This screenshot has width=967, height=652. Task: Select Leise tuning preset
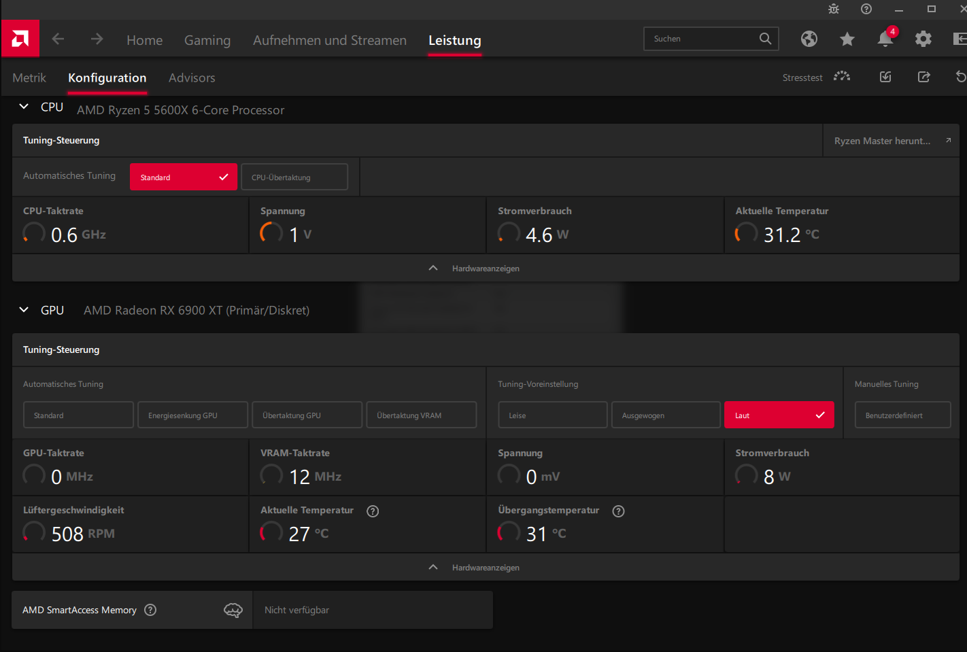(552, 415)
